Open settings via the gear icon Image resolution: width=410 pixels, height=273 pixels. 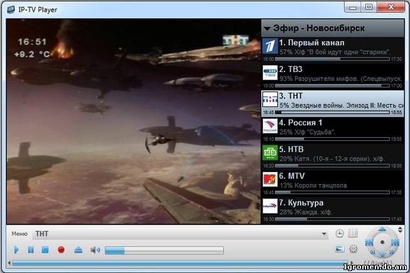[x=353, y=249]
